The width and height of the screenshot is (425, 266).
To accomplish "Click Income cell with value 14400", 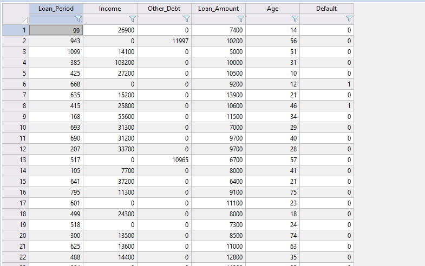I will (x=110, y=257).
